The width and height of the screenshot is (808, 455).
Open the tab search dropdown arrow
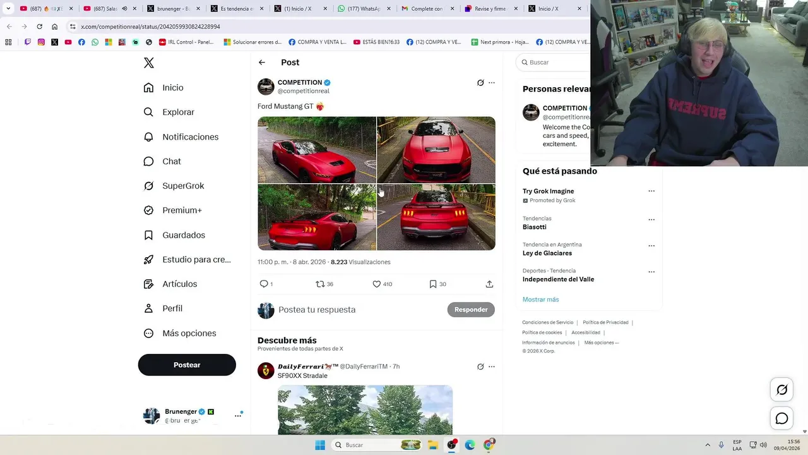point(8,9)
